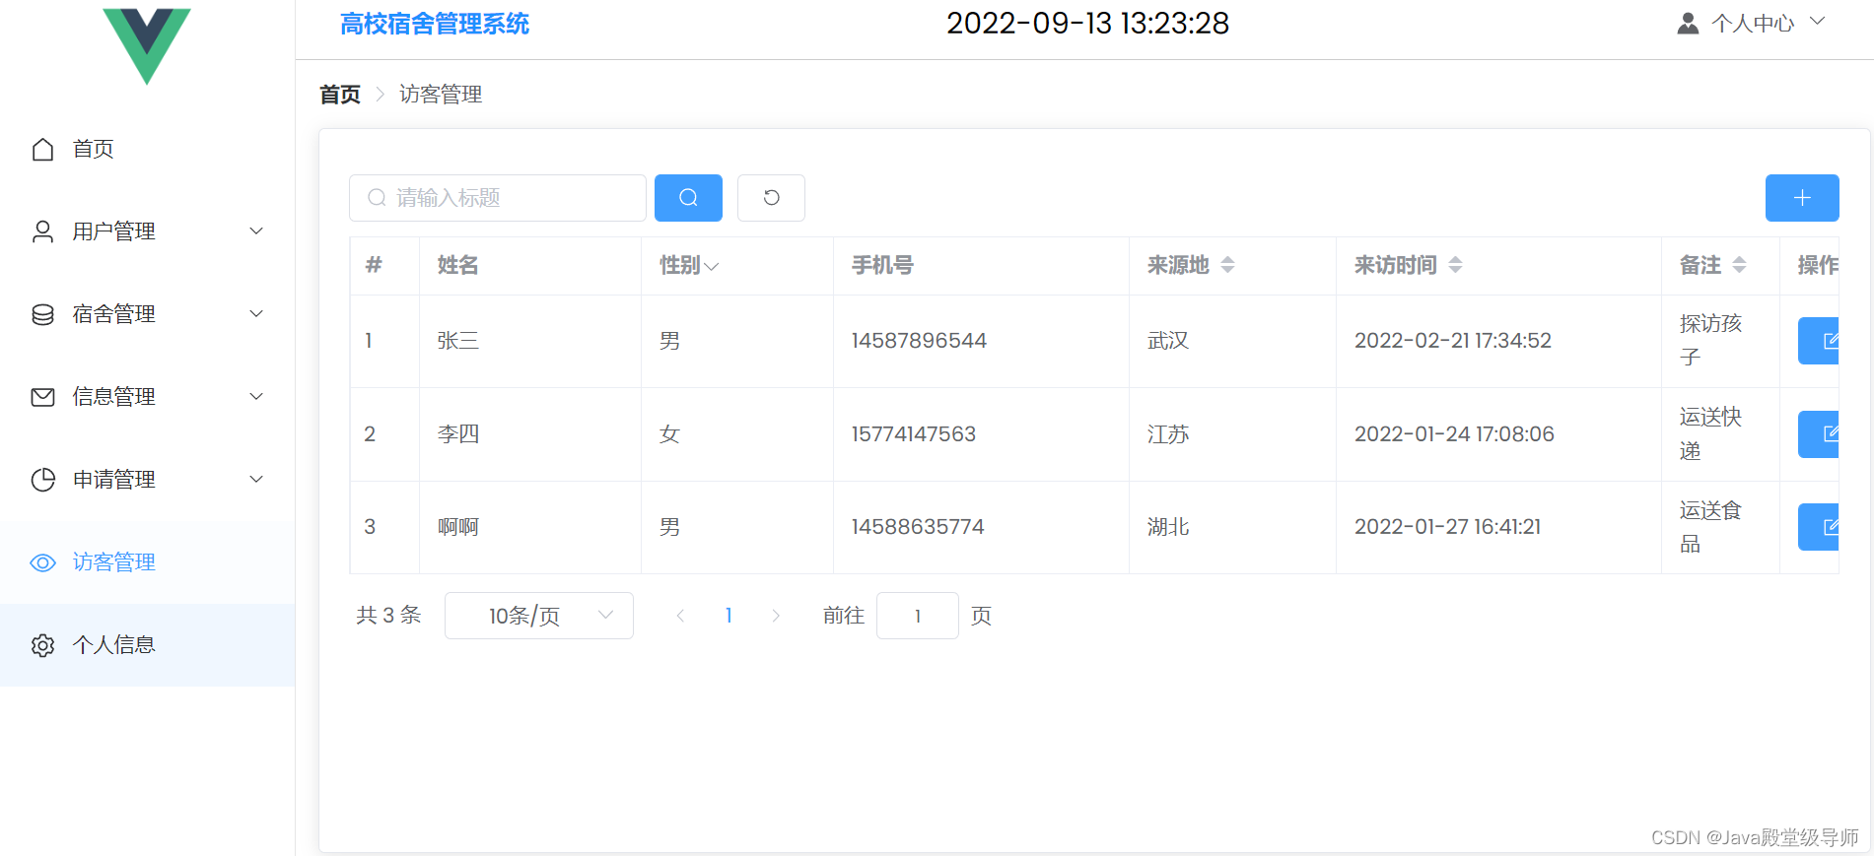This screenshot has width=1874, height=856.
Task: Click the eye icon beside 访客管理
Action: [42, 562]
